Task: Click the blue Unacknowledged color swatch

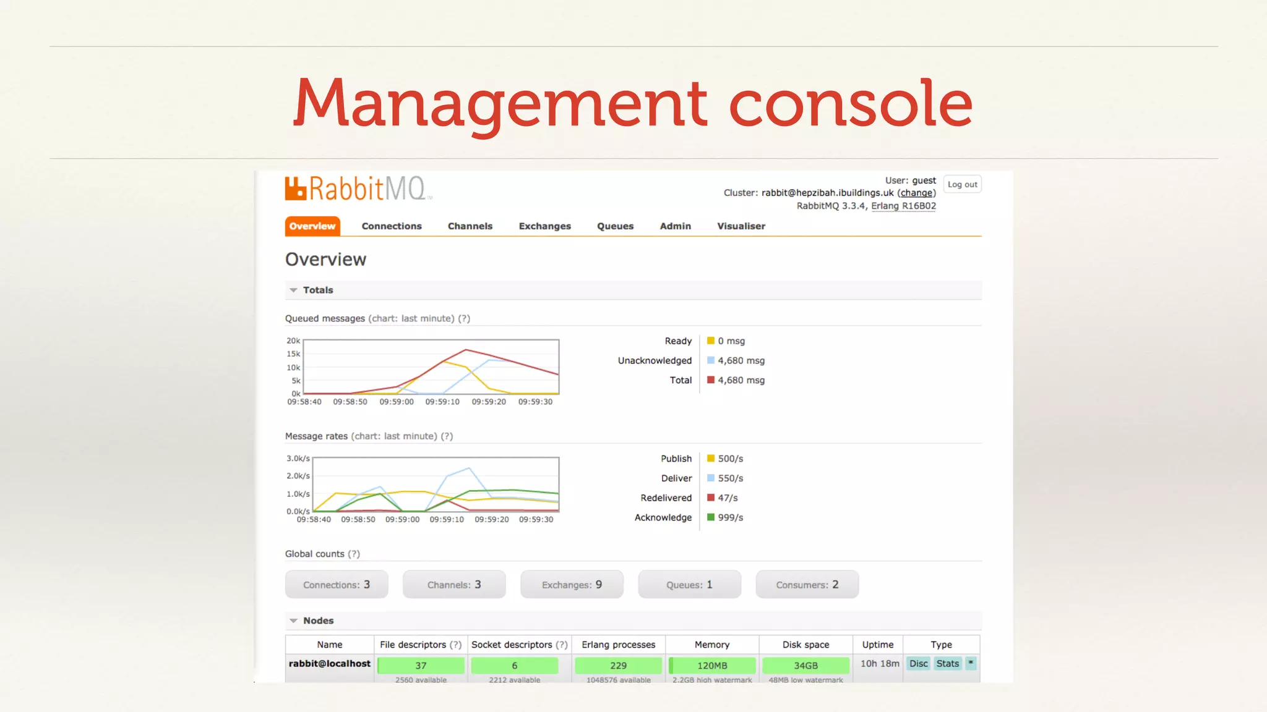Action: tap(711, 360)
